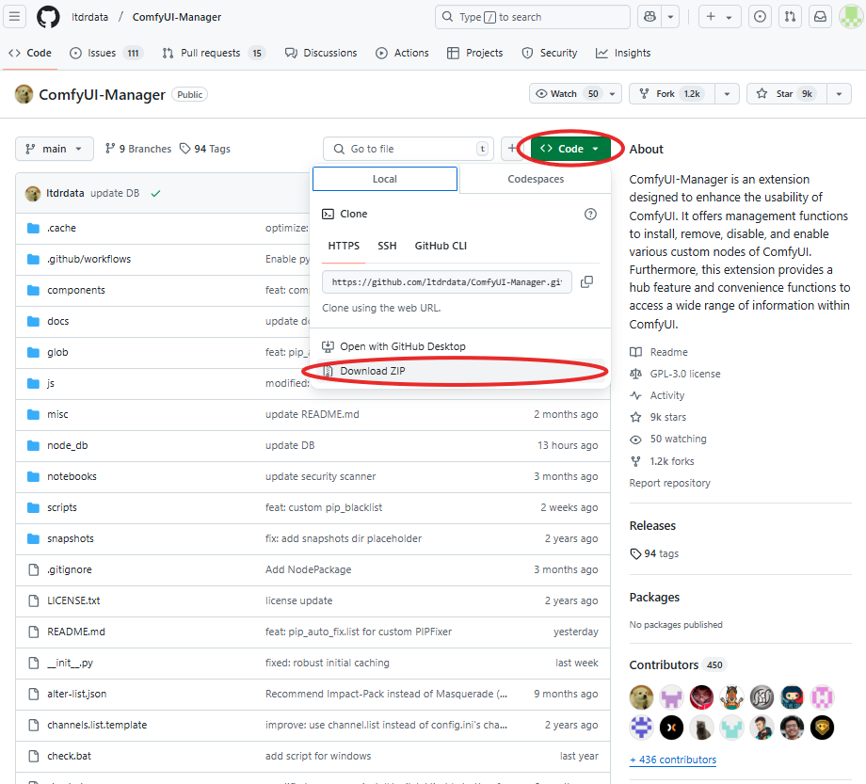The width and height of the screenshot is (866, 784).
Task: Open clone help question mark icon
Action: (590, 215)
